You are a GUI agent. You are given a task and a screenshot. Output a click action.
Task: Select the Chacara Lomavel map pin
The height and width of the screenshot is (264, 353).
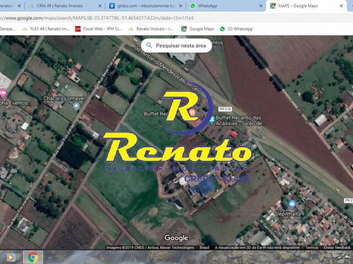[x=76, y=106]
